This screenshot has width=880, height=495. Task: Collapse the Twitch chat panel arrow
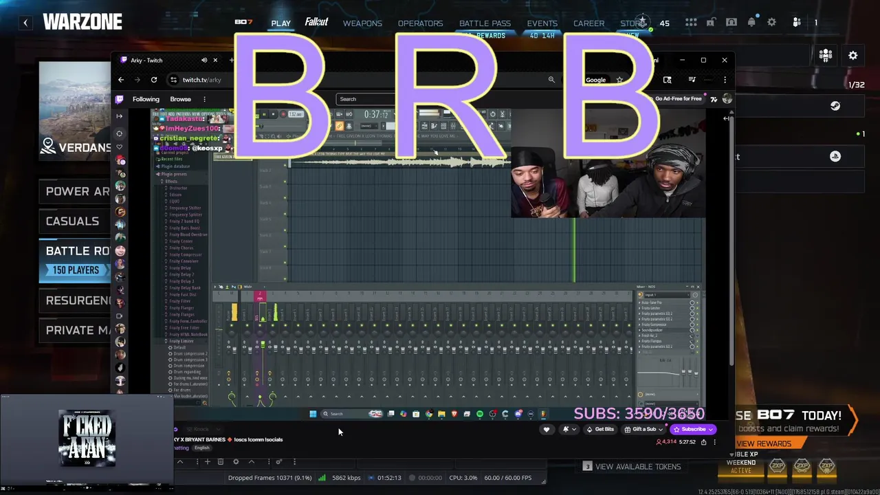(727, 118)
